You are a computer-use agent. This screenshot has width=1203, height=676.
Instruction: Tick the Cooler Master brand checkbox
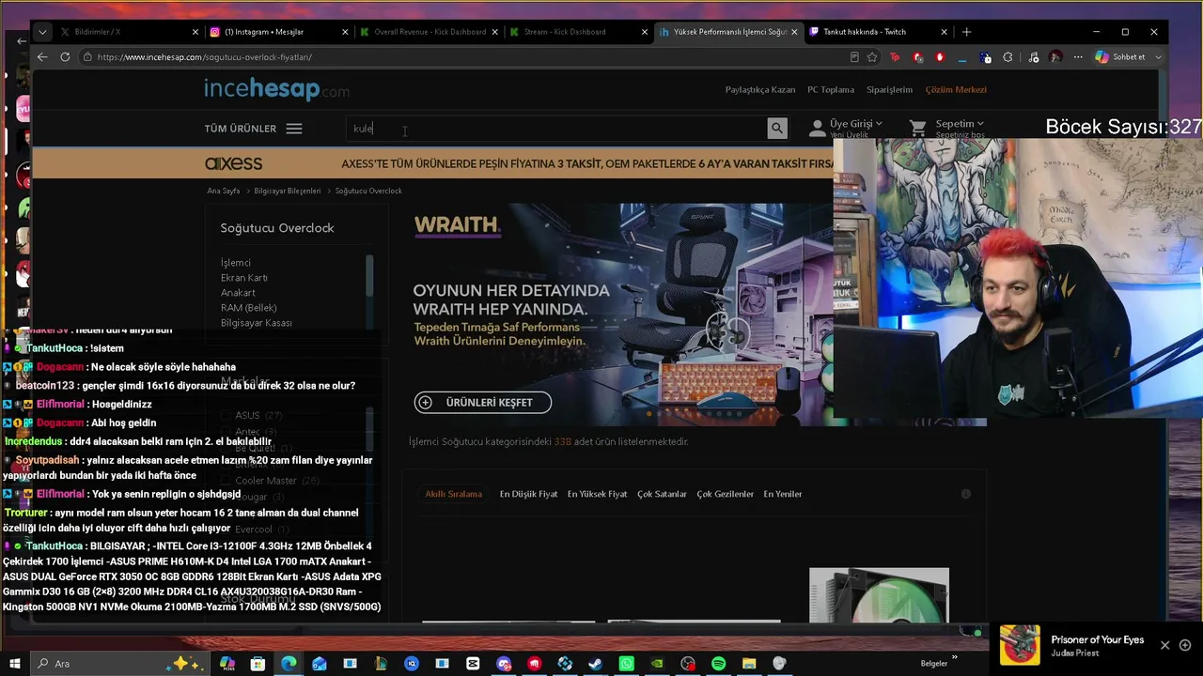pyautogui.click(x=226, y=481)
